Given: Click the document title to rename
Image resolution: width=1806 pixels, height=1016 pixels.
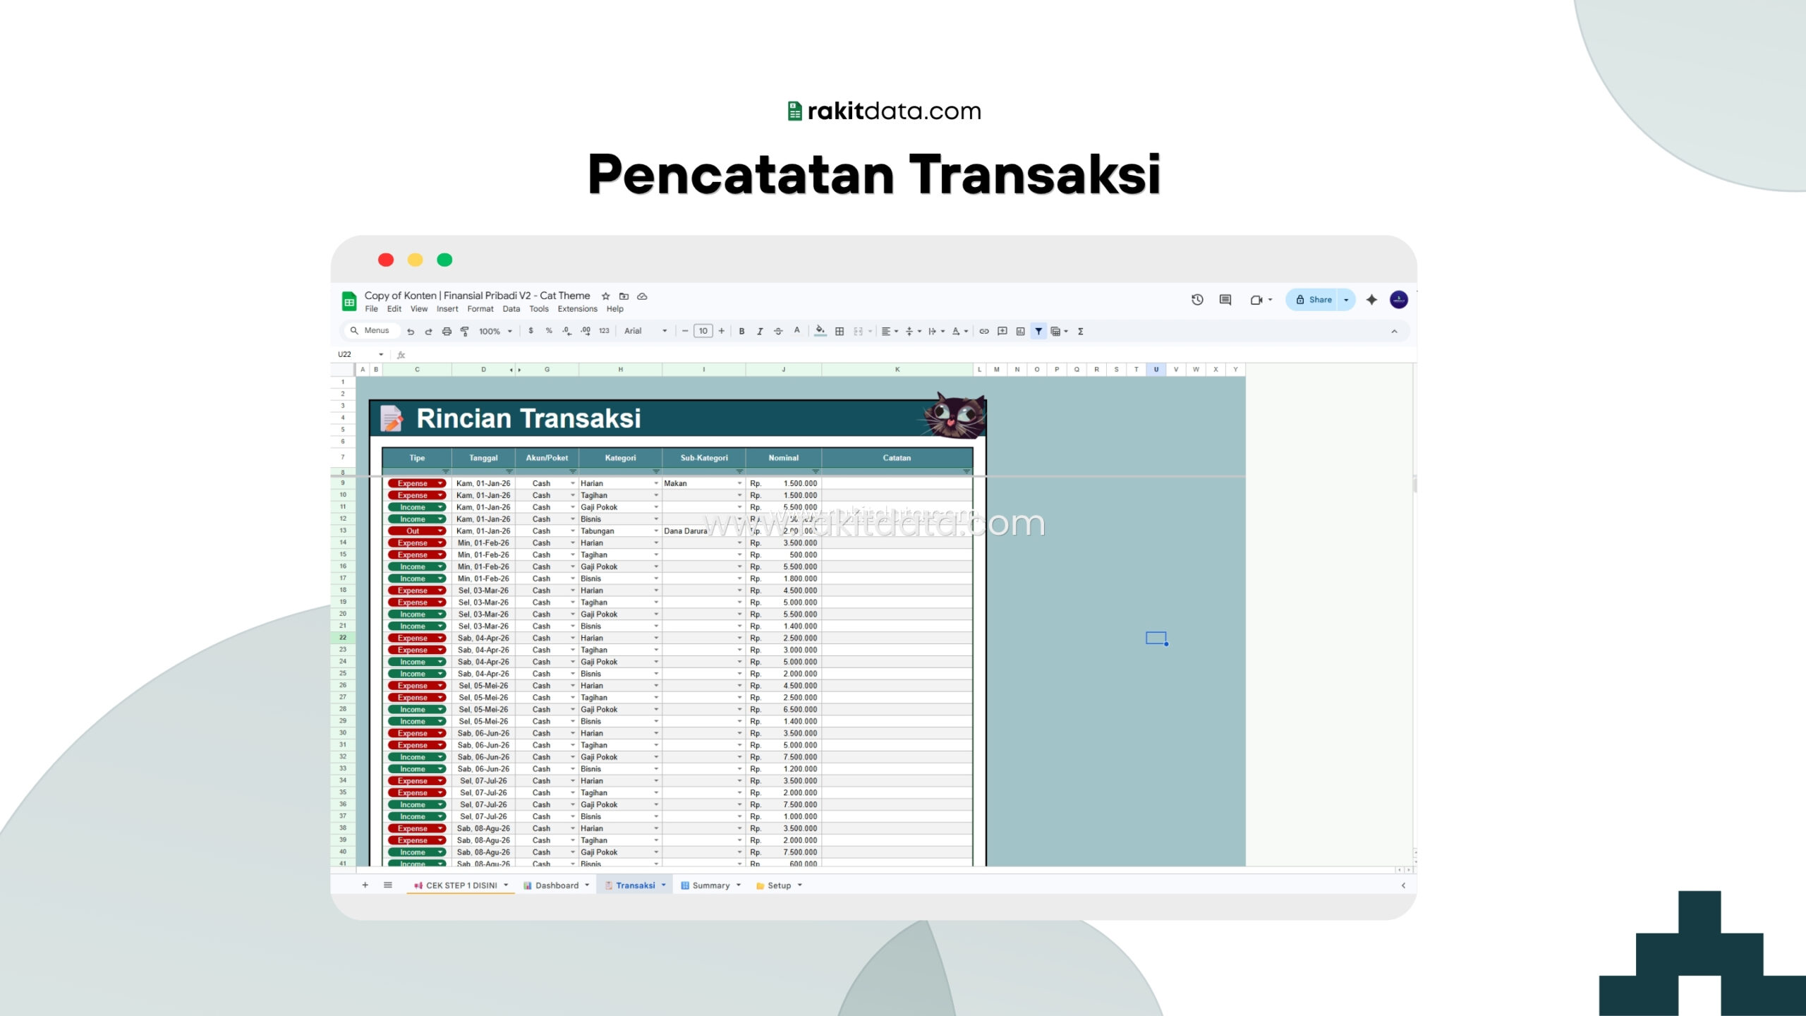Looking at the screenshot, I should (x=477, y=296).
